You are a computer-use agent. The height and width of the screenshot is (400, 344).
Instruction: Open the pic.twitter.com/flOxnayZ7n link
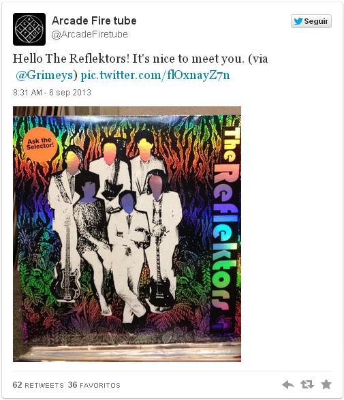click(x=155, y=75)
